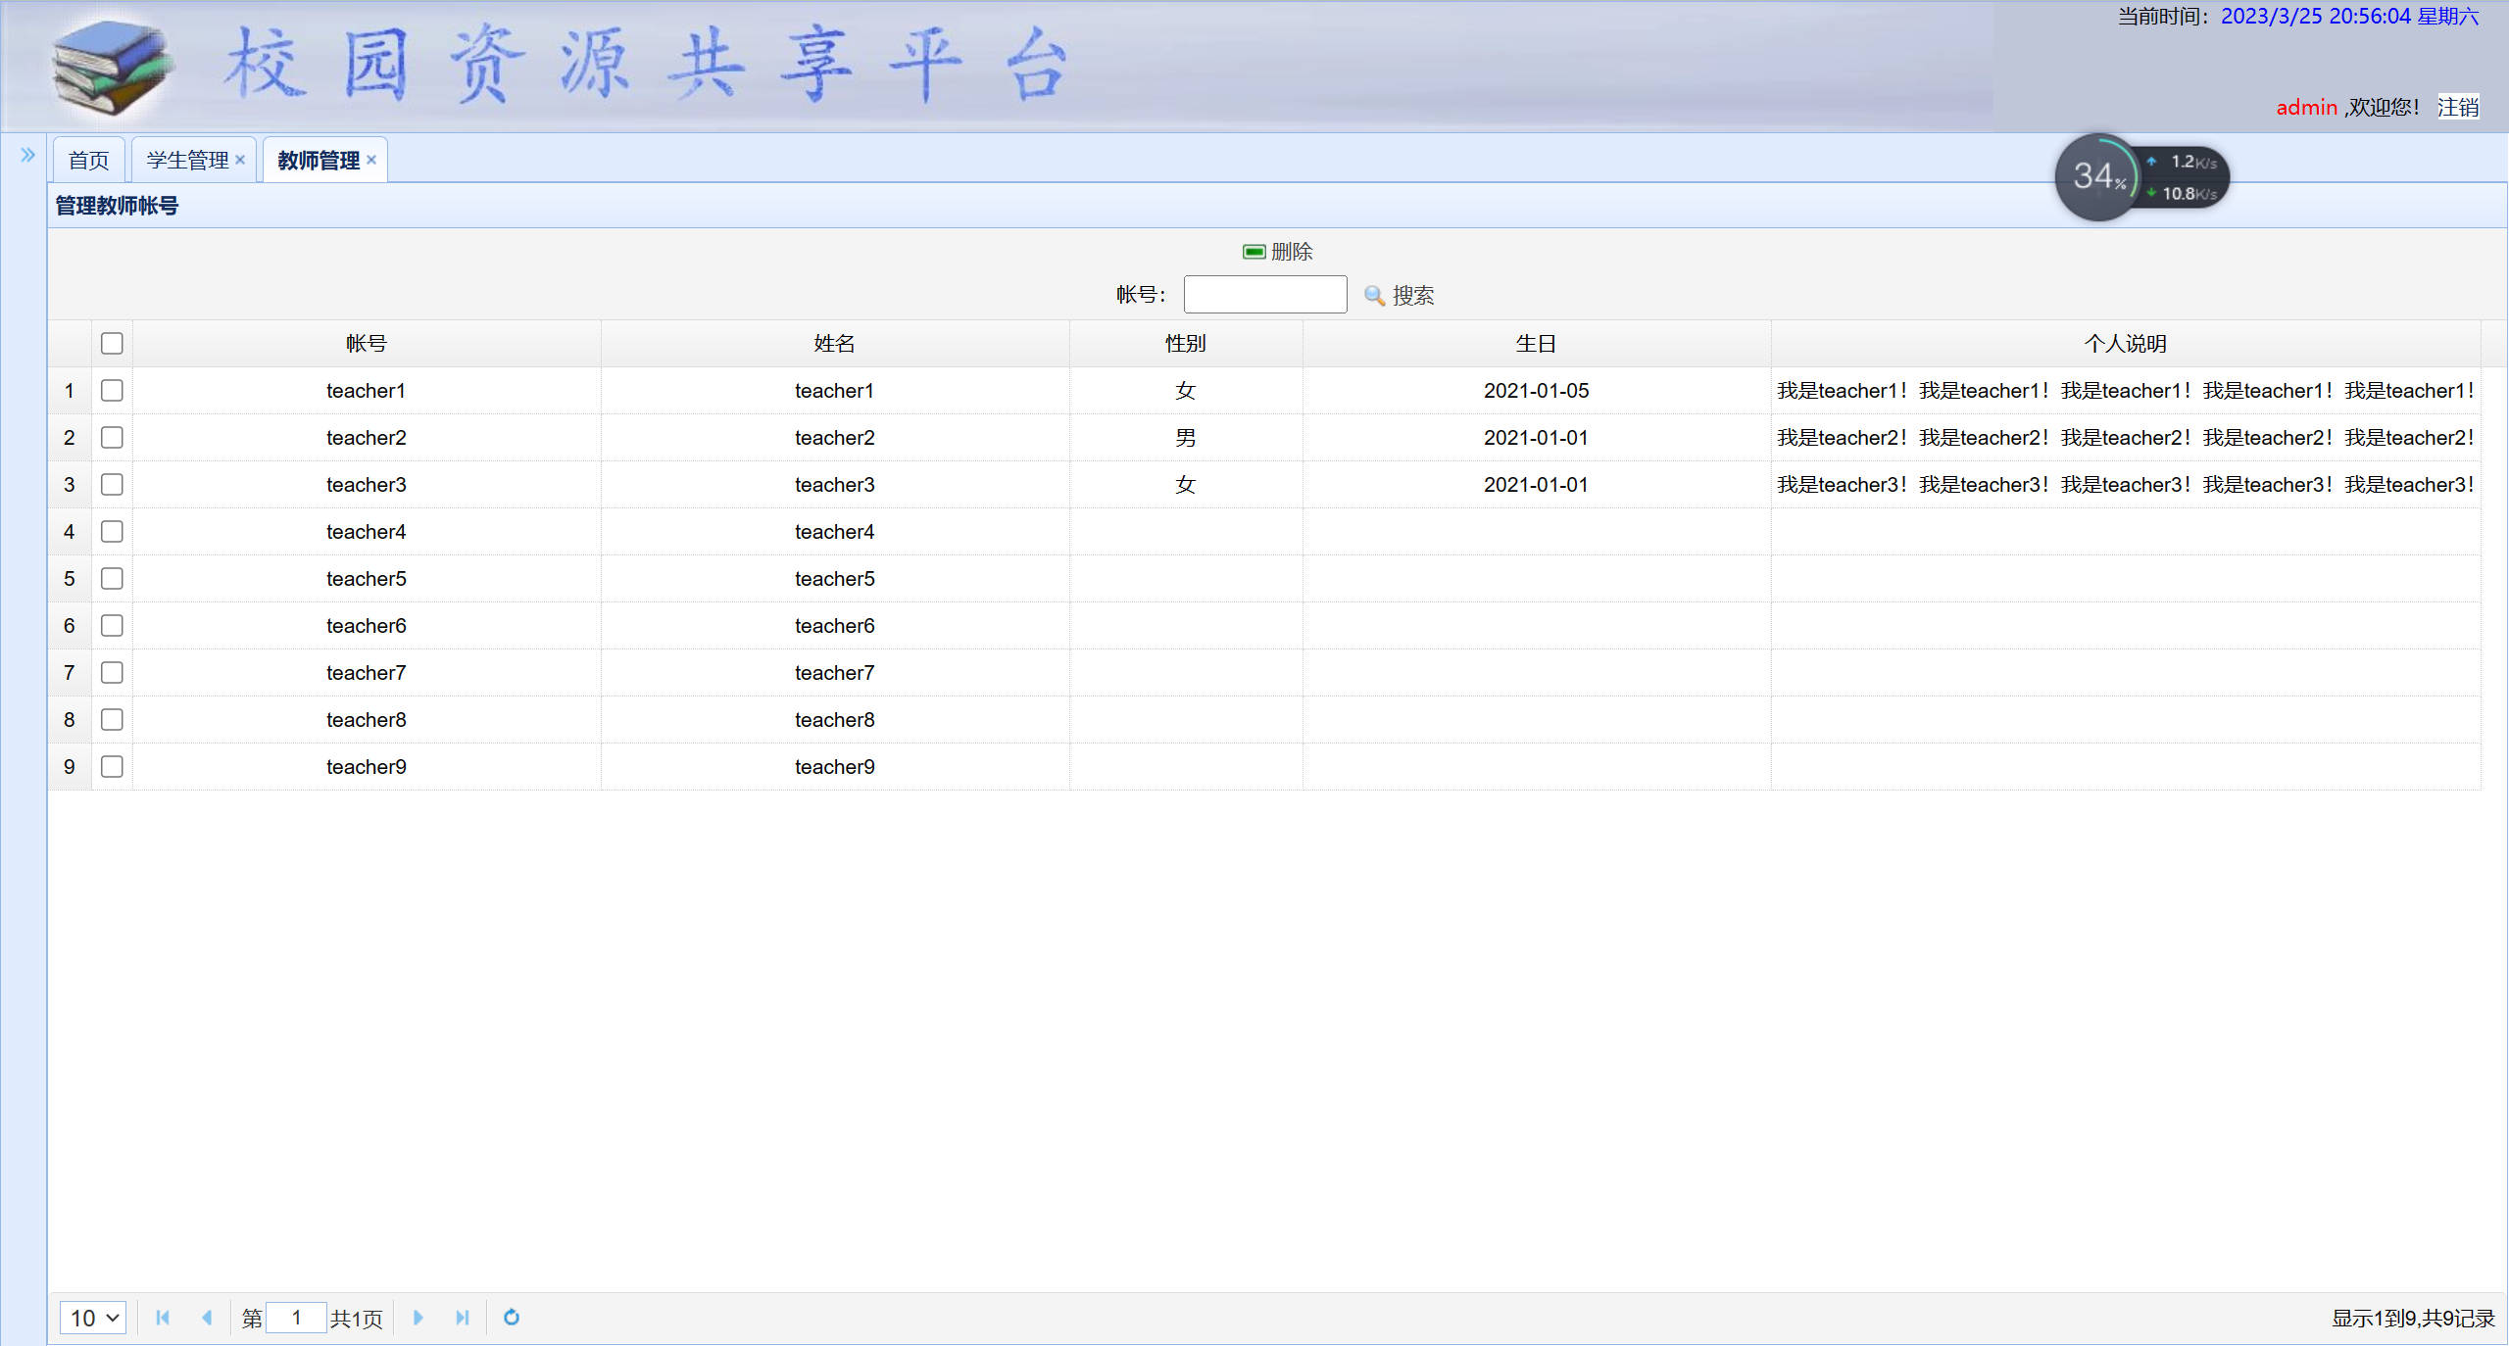Close the 学生管理 tab

click(x=240, y=160)
